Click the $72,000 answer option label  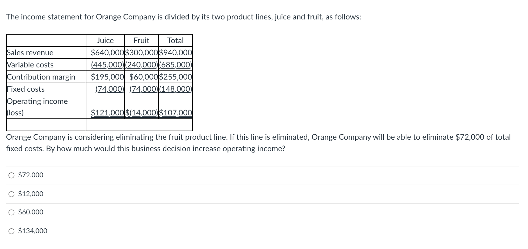[30, 175]
